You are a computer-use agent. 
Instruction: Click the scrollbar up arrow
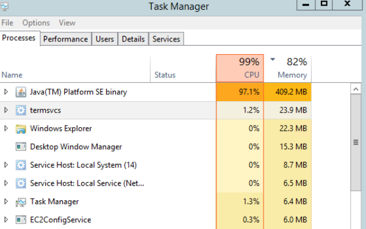pyautogui.click(x=356, y=89)
